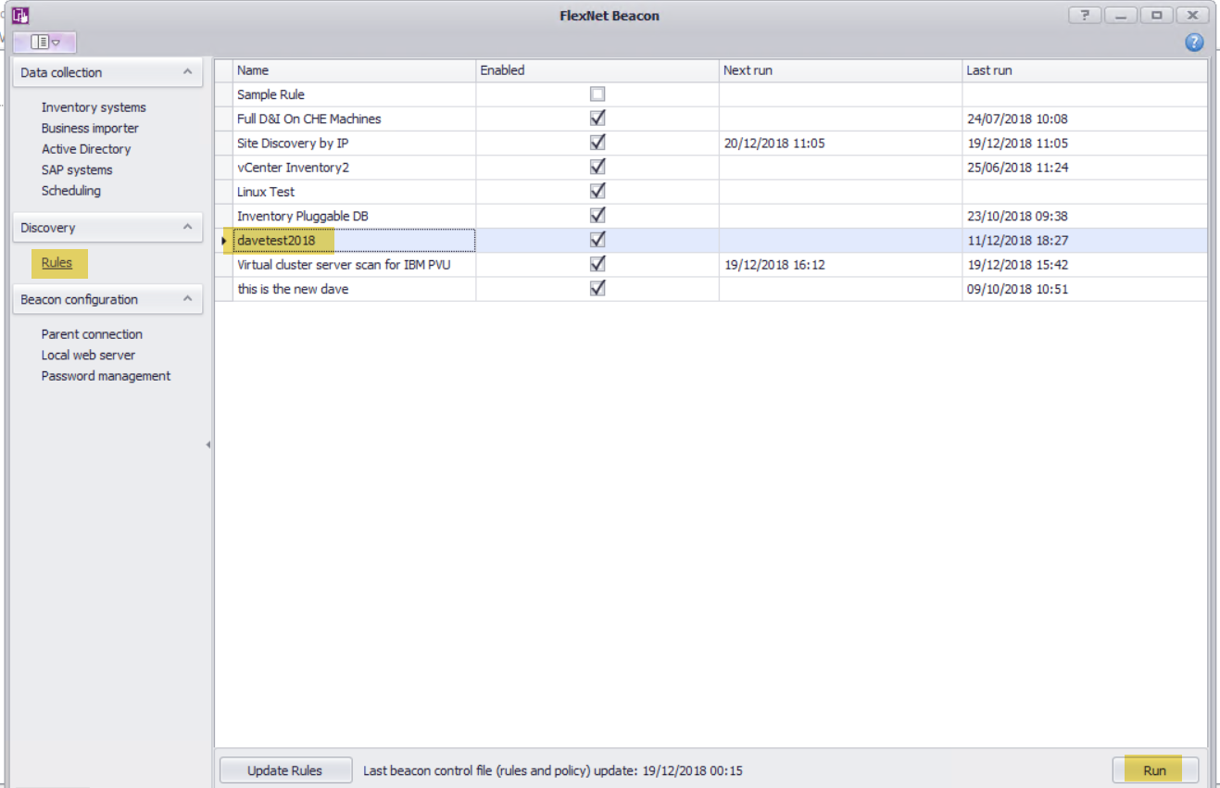Disable 'this is the new dave' rule

coord(597,289)
